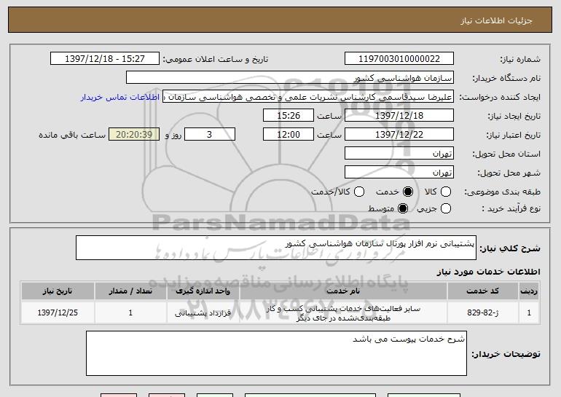561x397 pixels.
Task: Click the delivery province field تهران
Action: tap(399, 154)
